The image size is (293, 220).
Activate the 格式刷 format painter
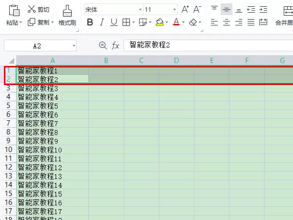tap(67, 15)
